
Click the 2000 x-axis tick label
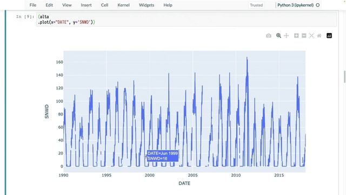pos(149,175)
